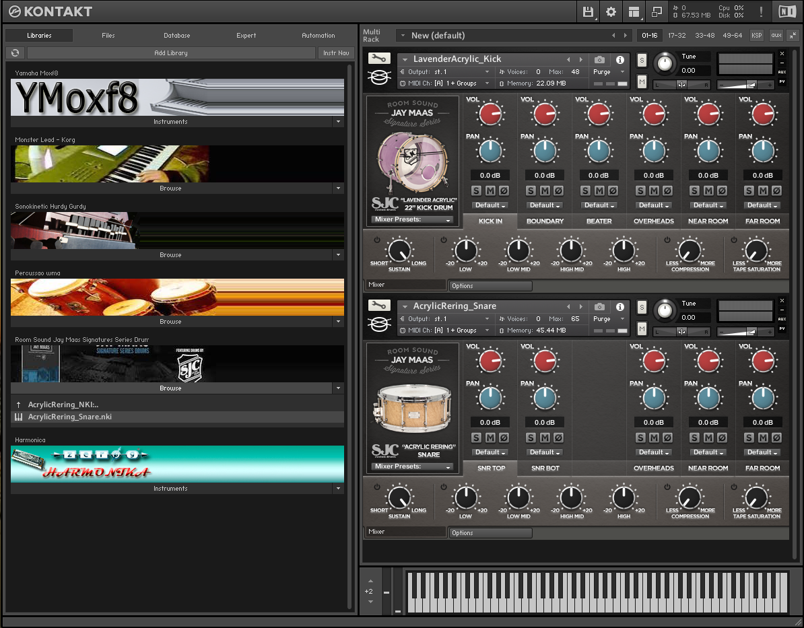Click Browse under Monster Lead - Korg

click(x=171, y=188)
